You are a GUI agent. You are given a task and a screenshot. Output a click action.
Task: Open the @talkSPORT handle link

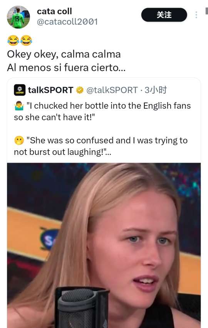(x=112, y=90)
